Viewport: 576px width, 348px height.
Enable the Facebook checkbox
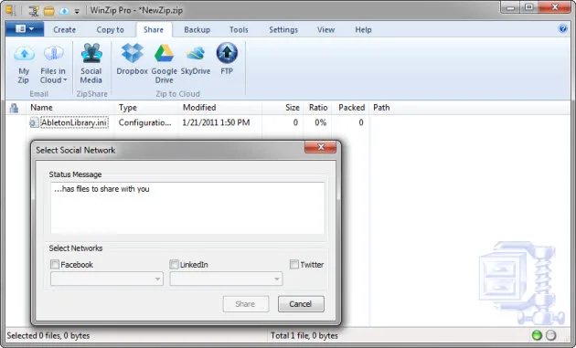55,264
